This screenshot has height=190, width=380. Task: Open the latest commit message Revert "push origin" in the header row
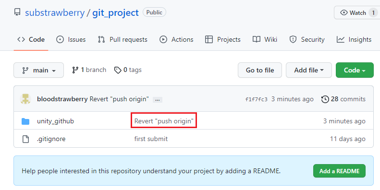pyautogui.click(x=119, y=99)
